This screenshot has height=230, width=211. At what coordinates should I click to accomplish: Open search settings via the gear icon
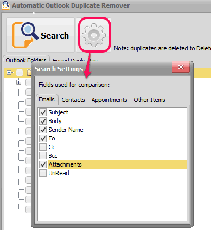click(x=94, y=35)
